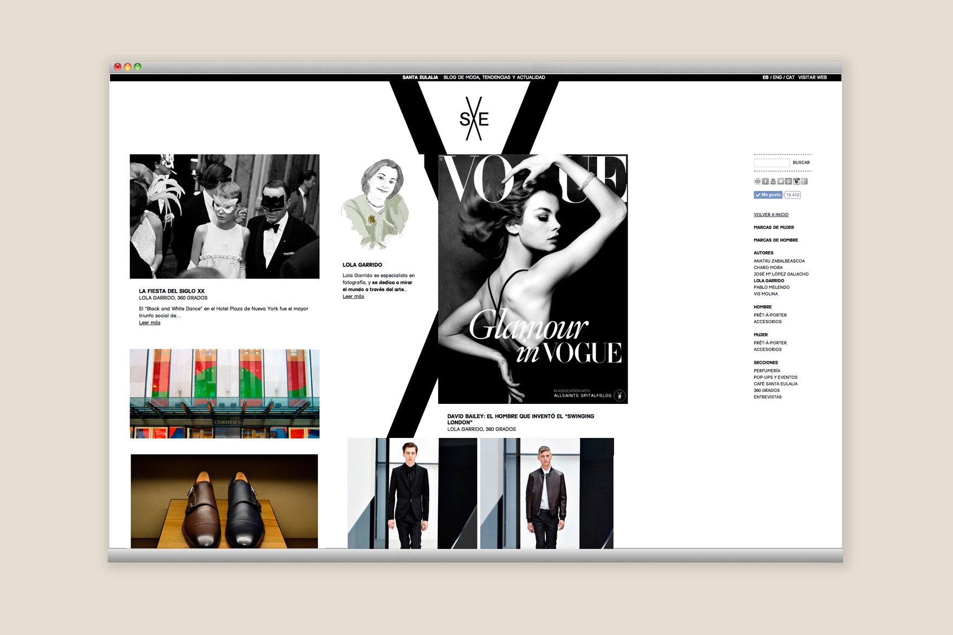The image size is (953, 635).
Task: Click the red close window button
Action: pos(118,67)
